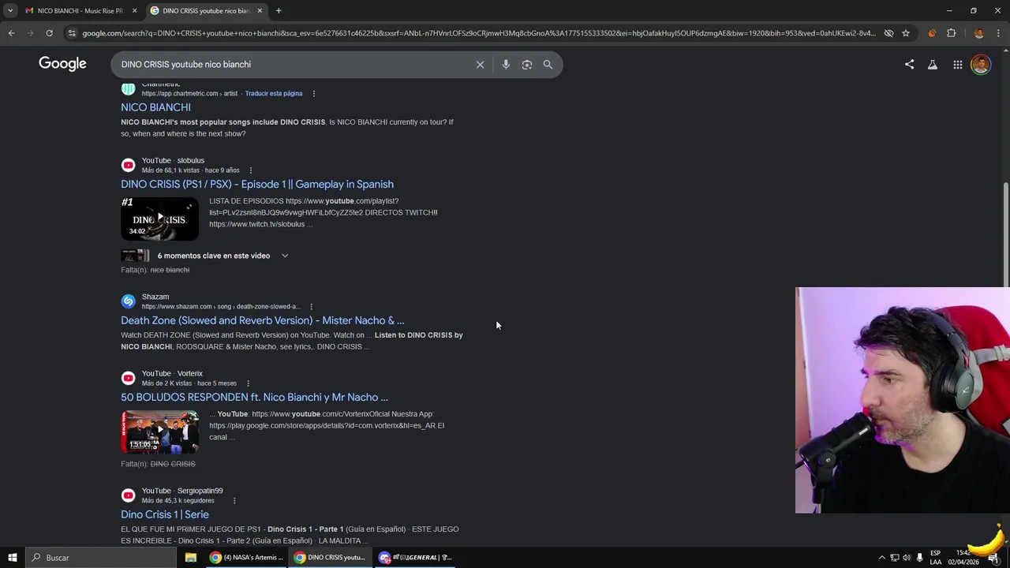Open the NICO BIANCHI Chartmetric result

(155, 107)
